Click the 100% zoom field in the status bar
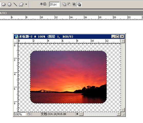The image size is (143, 123). (20, 114)
